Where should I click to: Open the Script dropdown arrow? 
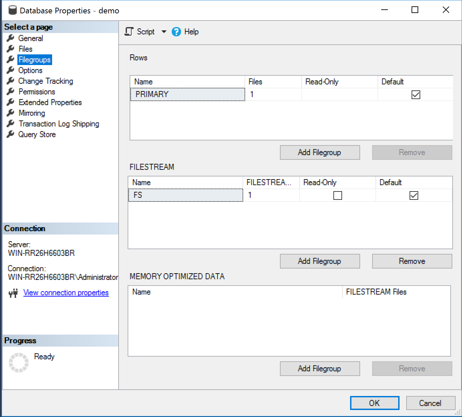point(164,32)
